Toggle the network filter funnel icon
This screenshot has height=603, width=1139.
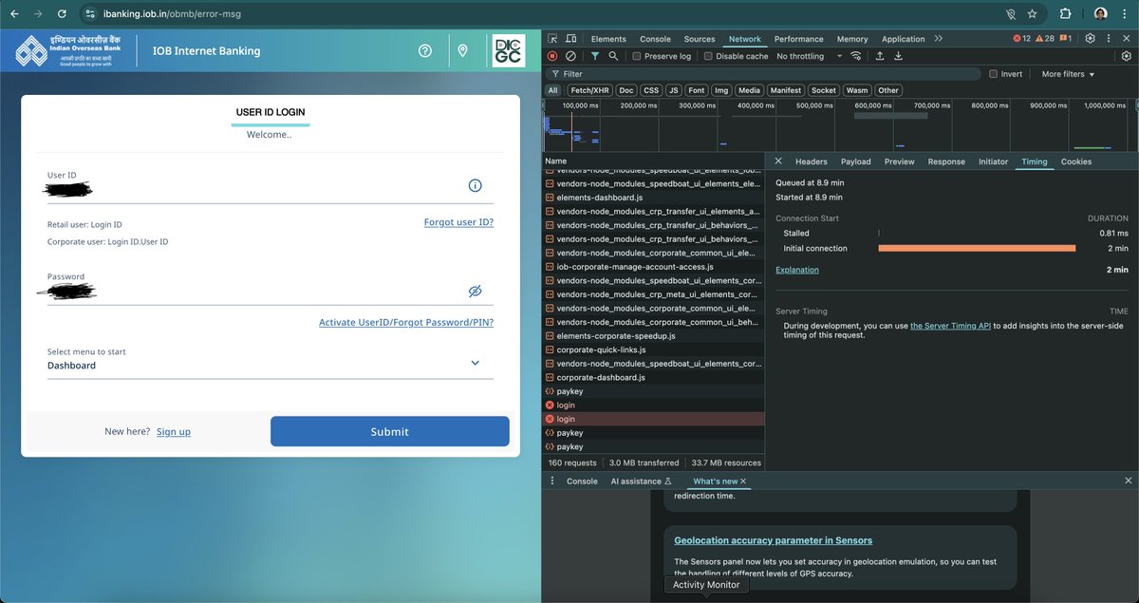595,56
